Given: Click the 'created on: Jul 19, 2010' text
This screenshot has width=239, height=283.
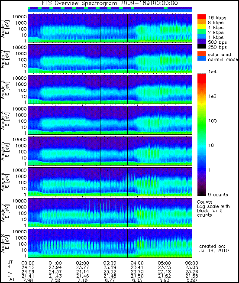Looking at the screenshot, I should 214,248.
